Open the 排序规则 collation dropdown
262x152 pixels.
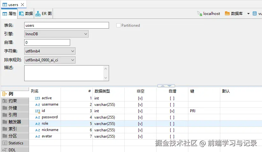[x=50, y=60]
